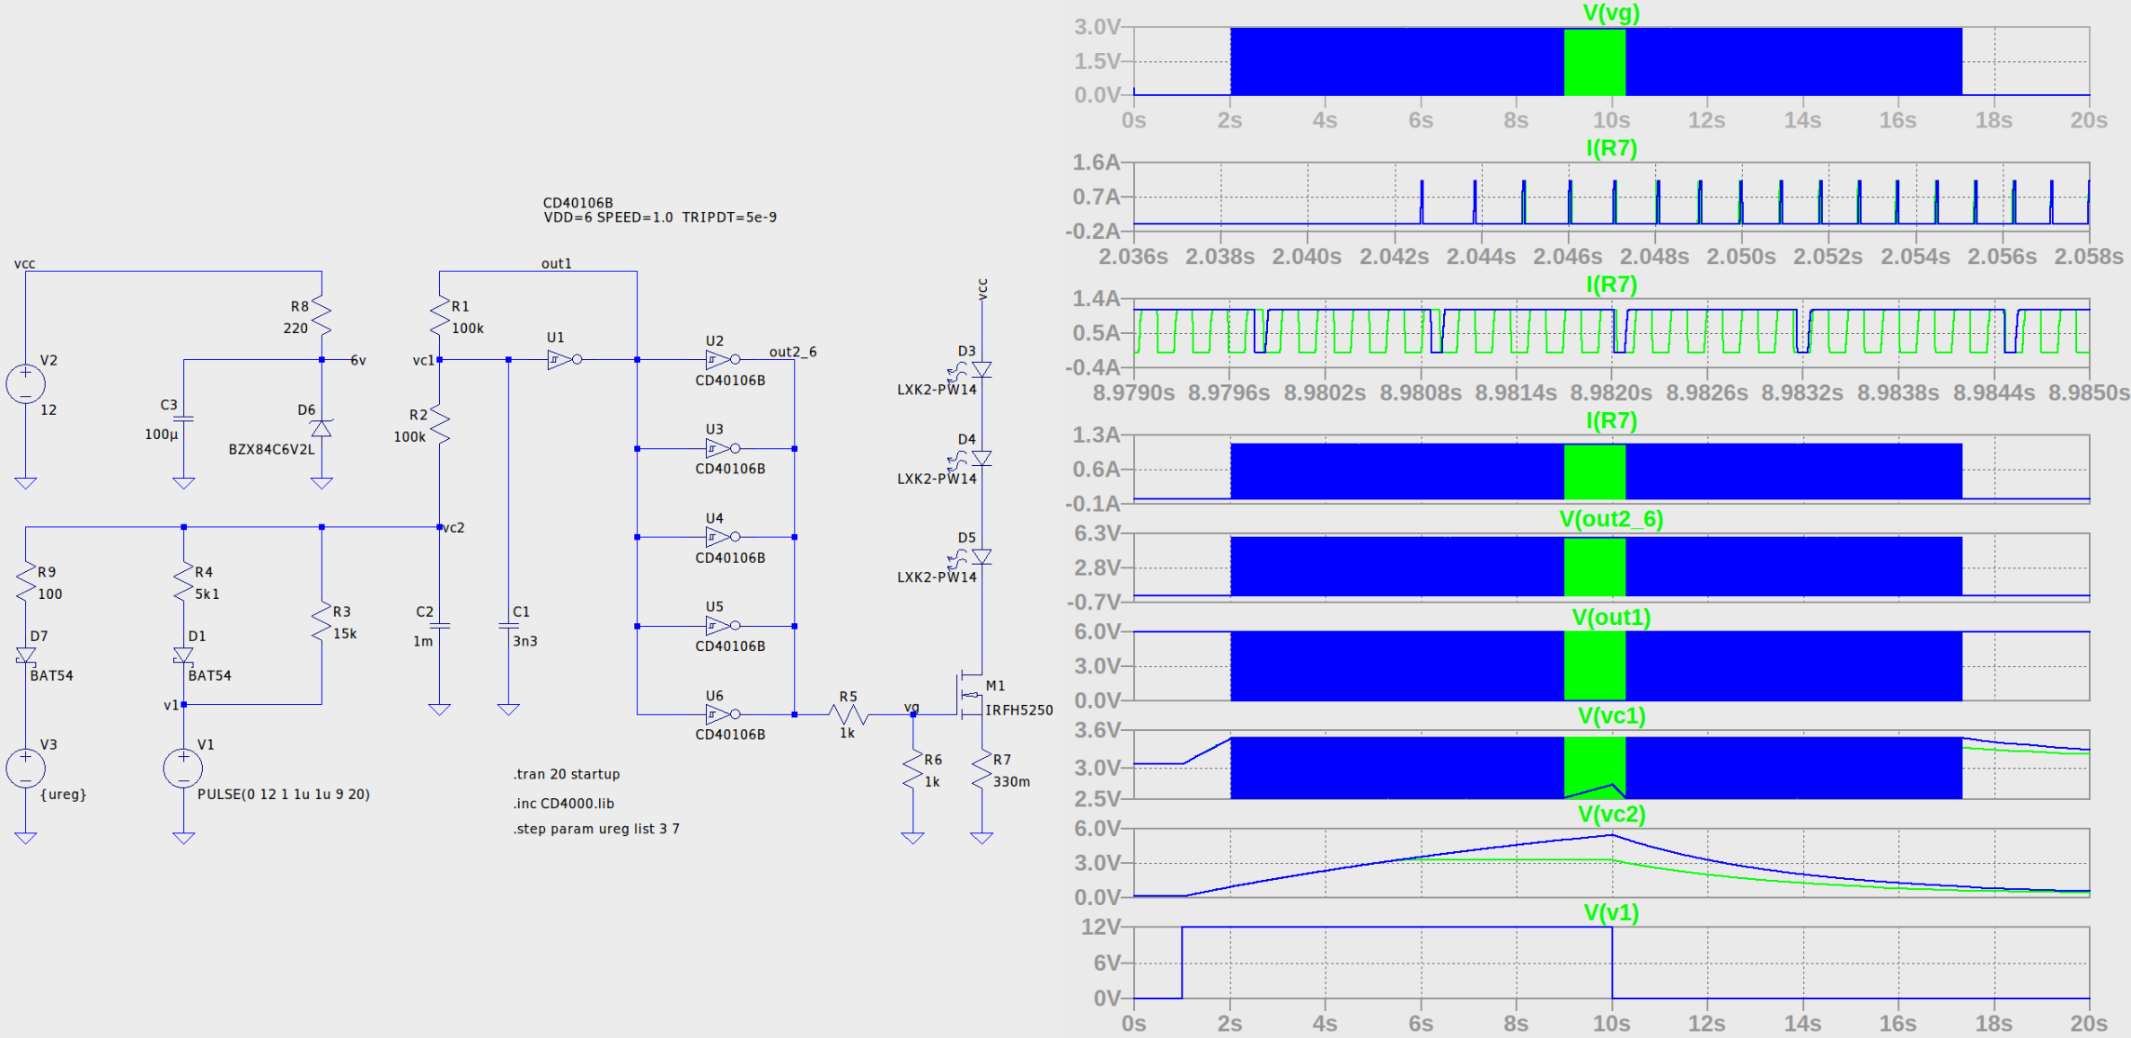Click the PULSE(0 12 1 1u 1u 9 20) value
This screenshot has height=1038, width=2131.
(284, 794)
